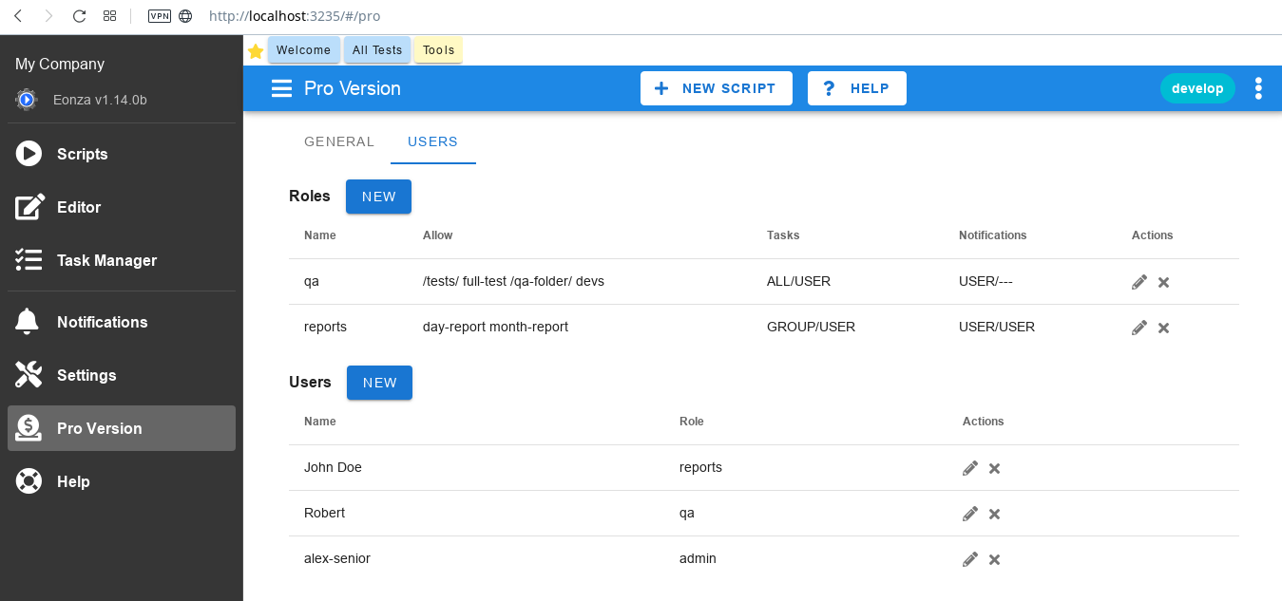Delete user John Doe
Image resolution: width=1282 pixels, height=601 pixels.
994,468
